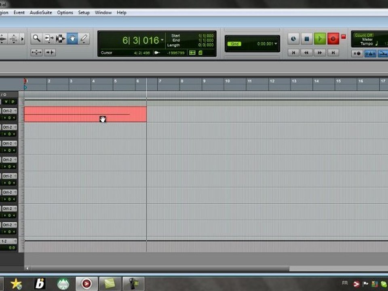Click the Start selection value field
Screen dimensions: 388x291
coord(206,36)
